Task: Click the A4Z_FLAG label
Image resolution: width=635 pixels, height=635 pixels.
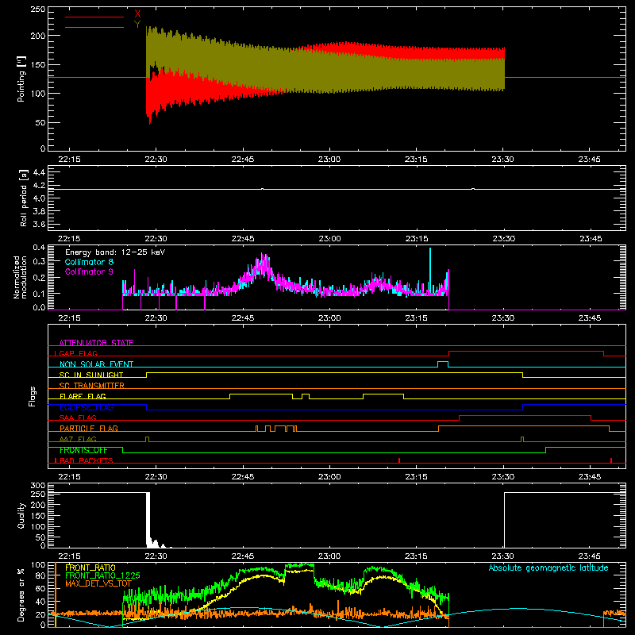Action: (x=78, y=440)
